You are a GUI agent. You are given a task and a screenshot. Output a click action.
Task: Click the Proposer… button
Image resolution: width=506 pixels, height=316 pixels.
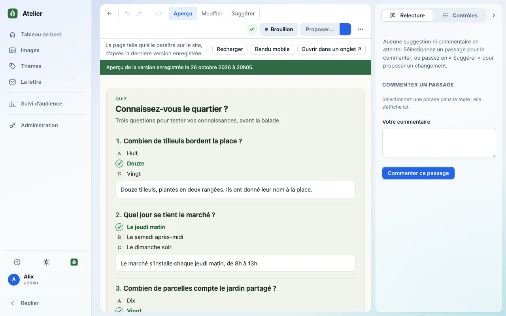pos(320,29)
